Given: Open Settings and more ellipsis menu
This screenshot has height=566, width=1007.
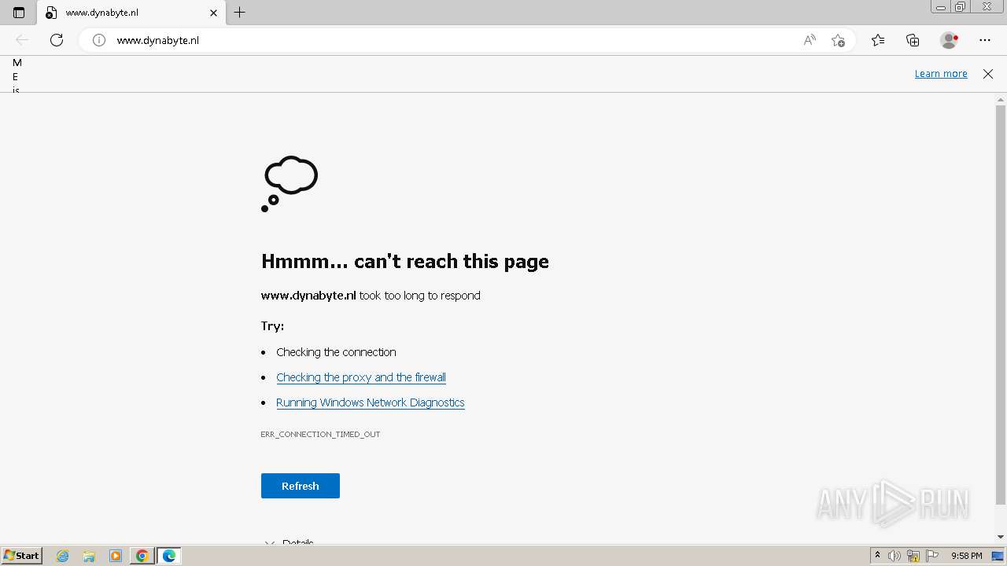Looking at the screenshot, I should click(985, 40).
